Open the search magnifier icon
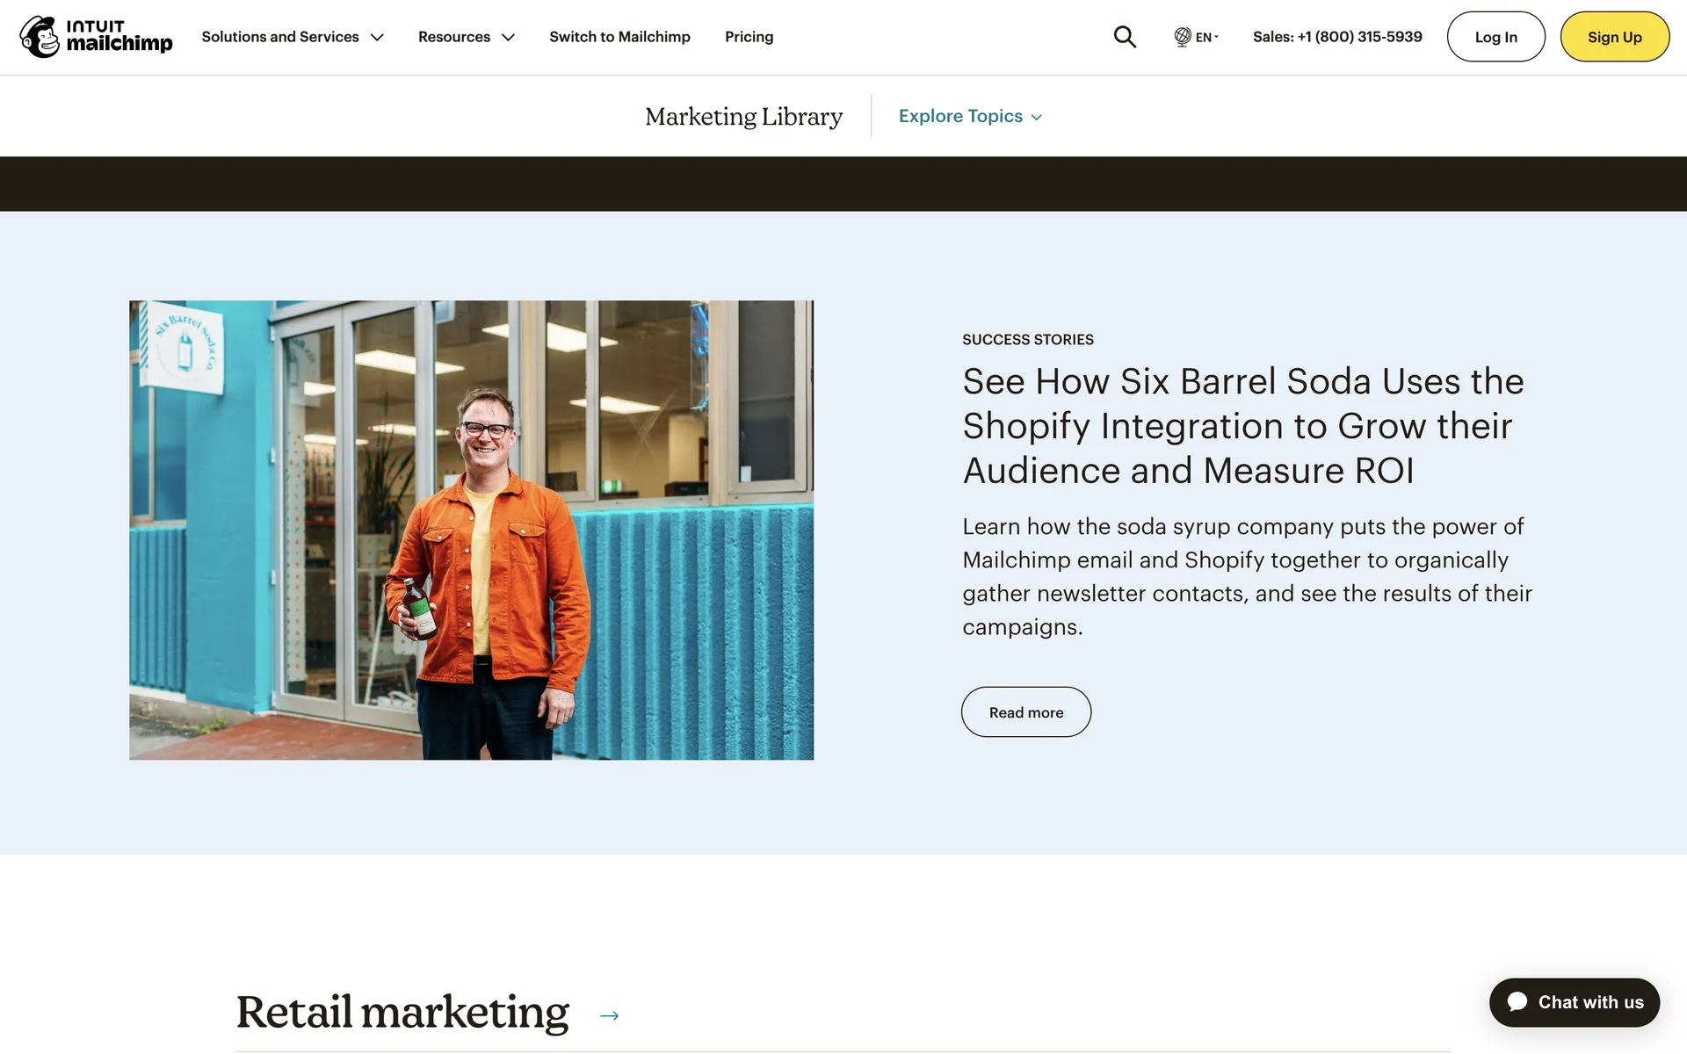The width and height of the screenshot is (1687, 1054). [1125, 37]
